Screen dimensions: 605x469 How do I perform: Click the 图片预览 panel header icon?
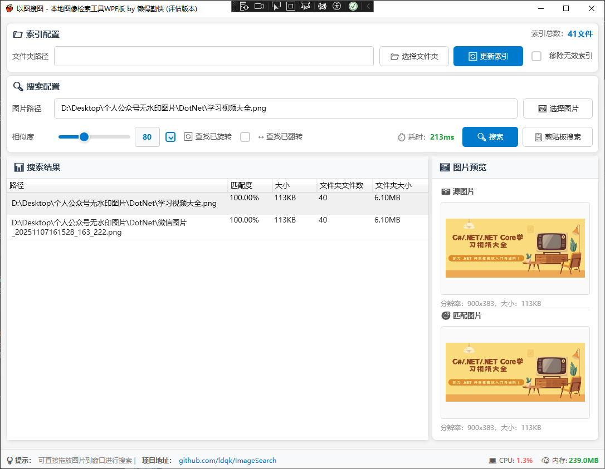point(444,167)
